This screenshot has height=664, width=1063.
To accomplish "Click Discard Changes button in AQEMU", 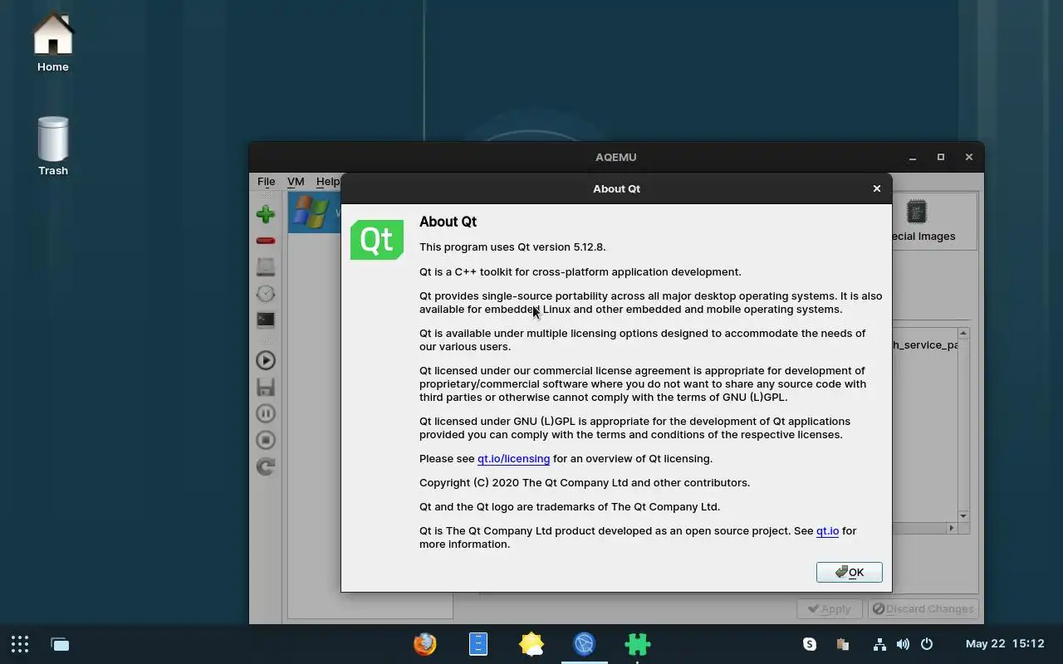I will pyautogui.click(x=923, y=608).
